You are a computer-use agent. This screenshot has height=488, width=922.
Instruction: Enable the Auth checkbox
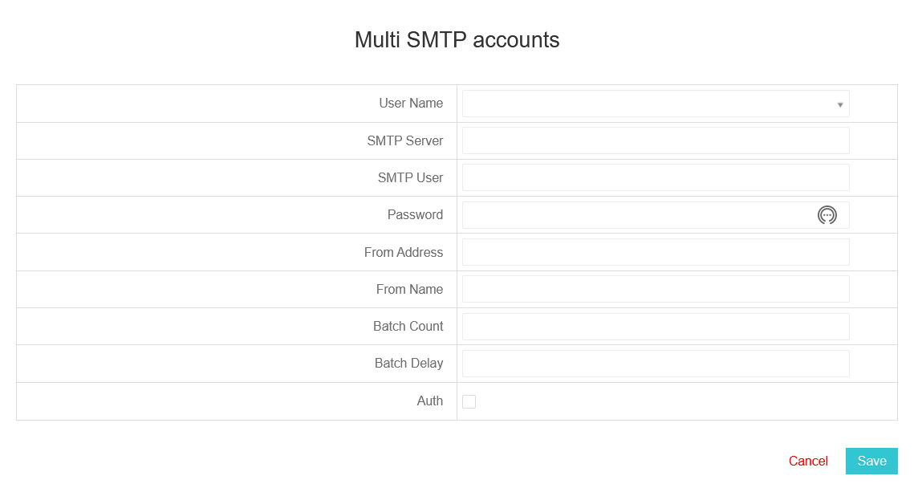coord(469,401)
